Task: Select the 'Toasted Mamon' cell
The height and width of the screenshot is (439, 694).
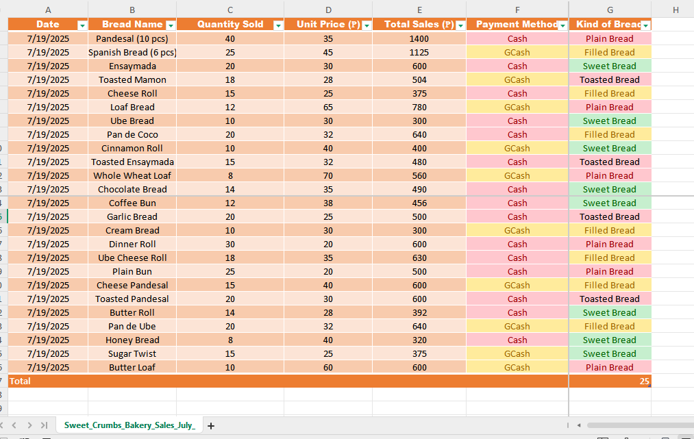Action: pyautogui.click(x=132, y=79)
